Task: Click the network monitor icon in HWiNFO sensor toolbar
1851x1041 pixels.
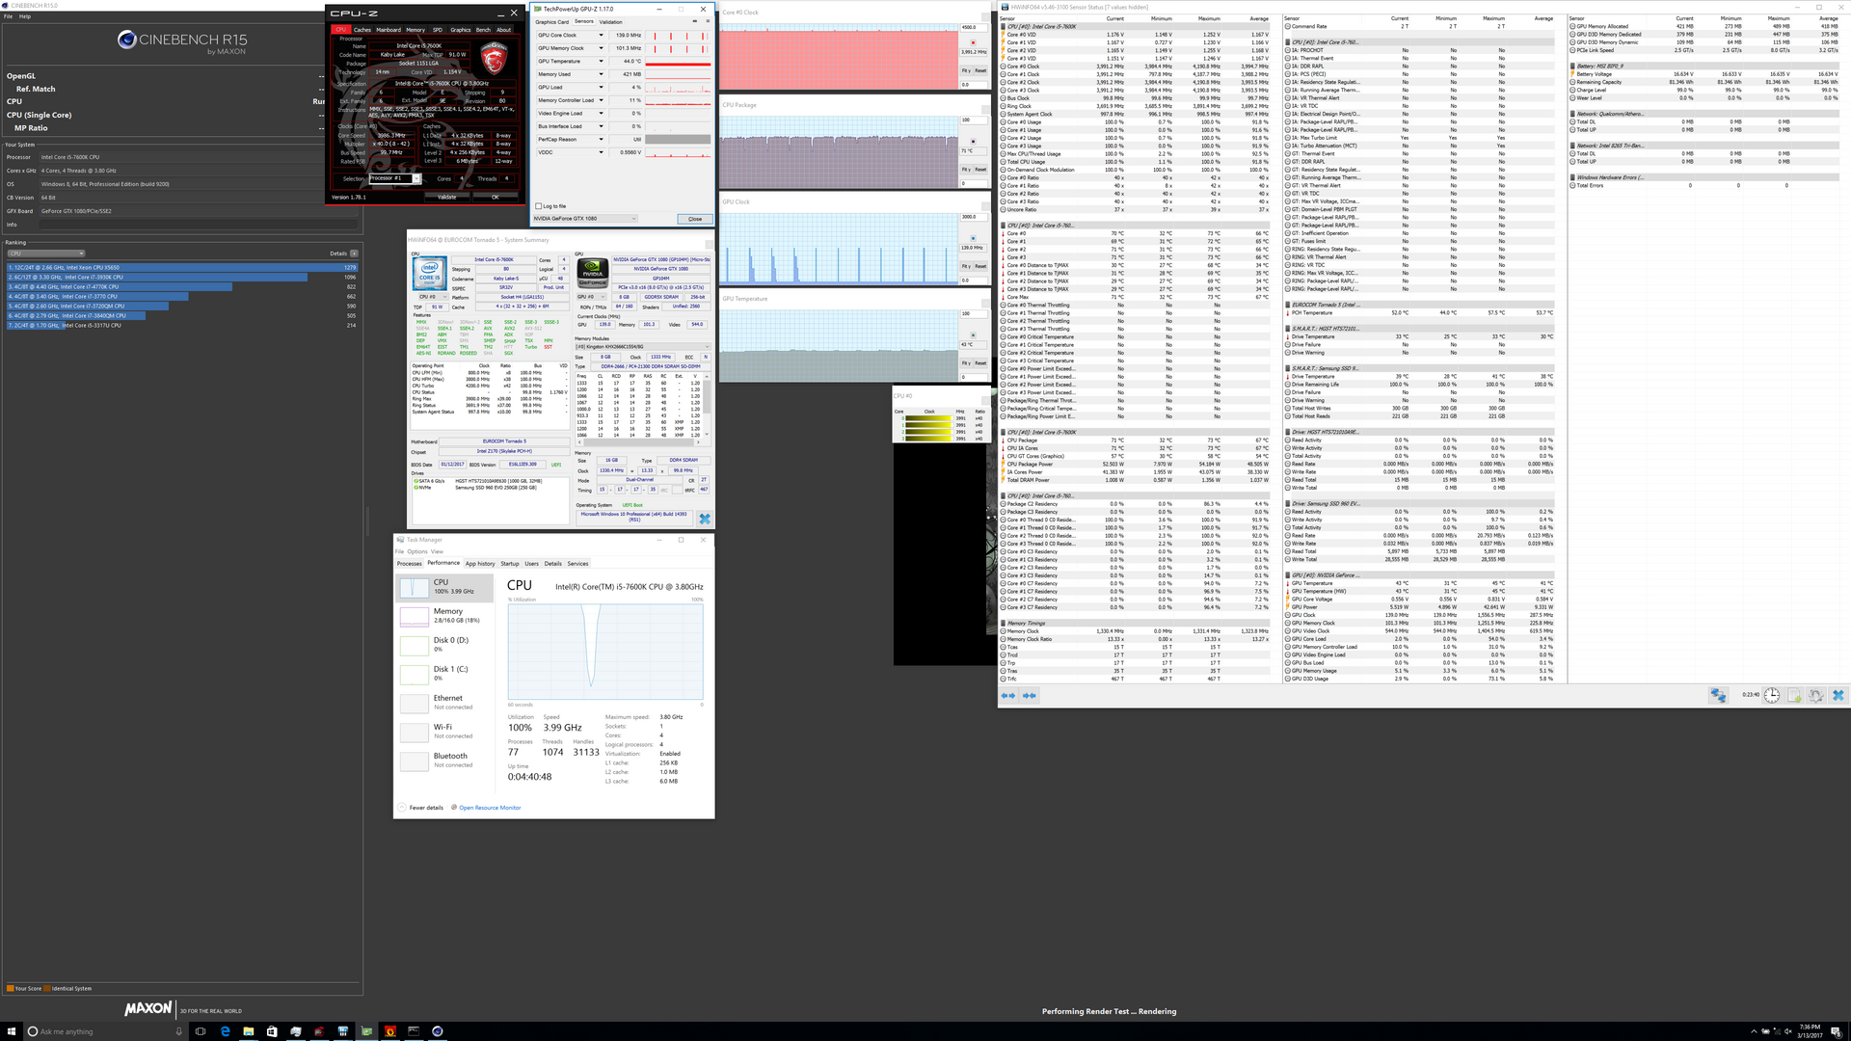Action: pos(1718,695)
